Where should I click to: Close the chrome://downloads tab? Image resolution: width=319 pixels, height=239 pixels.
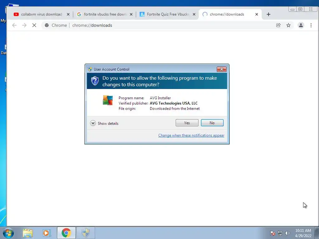257,14
